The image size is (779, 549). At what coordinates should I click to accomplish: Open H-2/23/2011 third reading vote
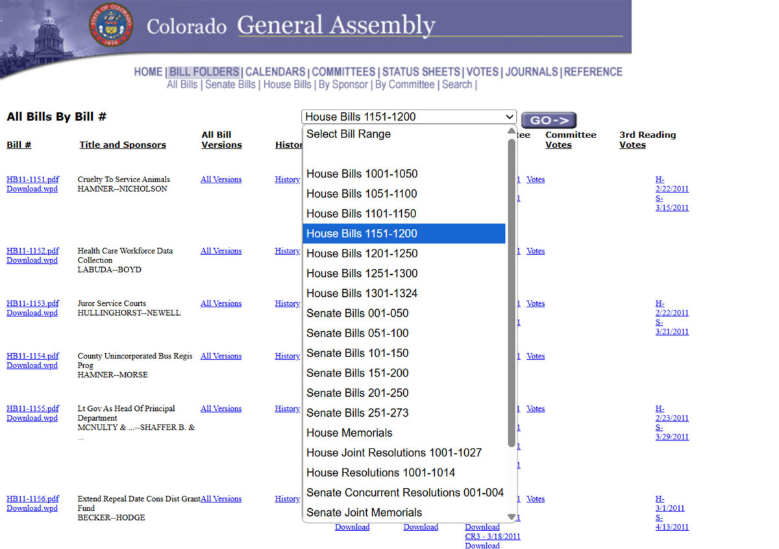point(672,414)
